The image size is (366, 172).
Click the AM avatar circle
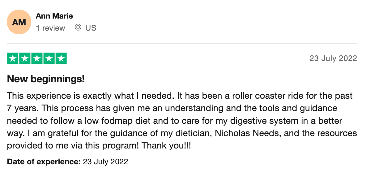(x=19, y=22)
